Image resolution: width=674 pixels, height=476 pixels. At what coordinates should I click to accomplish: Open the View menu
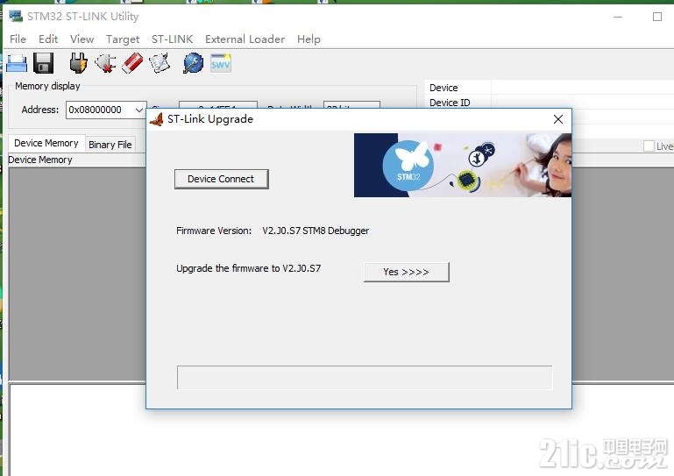(82, 39)
